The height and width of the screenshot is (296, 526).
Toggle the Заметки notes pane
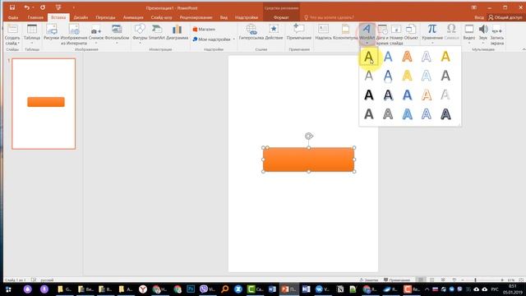pos(369,280)
